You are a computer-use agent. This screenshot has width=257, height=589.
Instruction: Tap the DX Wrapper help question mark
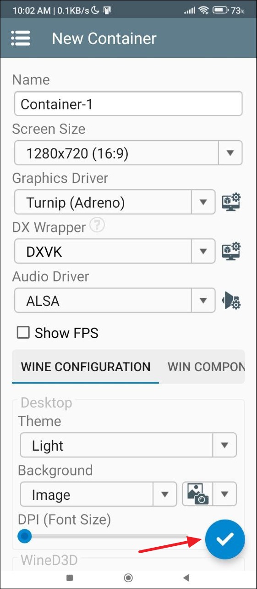[x=97, y=226]
